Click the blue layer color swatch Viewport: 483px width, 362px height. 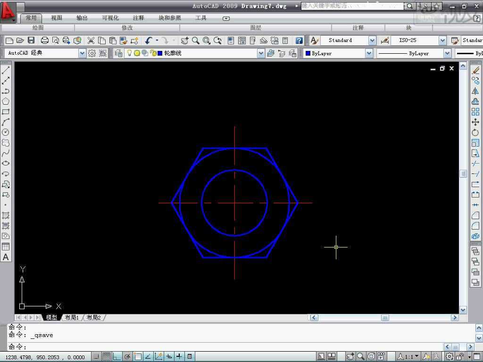(160, 53)
